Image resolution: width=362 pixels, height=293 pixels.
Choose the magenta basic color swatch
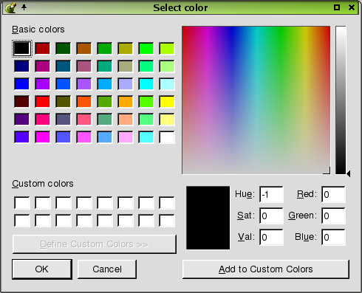click(x=43, y=137)
